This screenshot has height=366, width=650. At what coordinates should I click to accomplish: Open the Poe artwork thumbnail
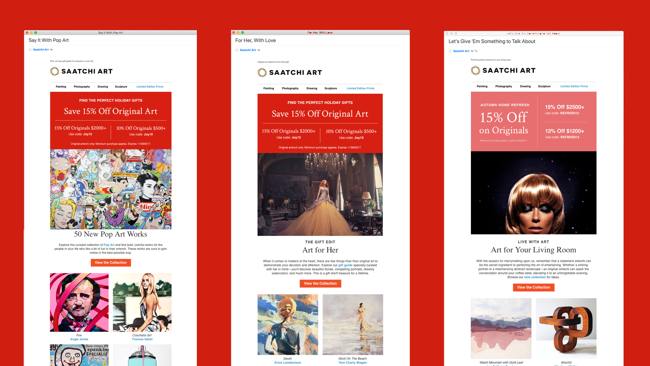(x=79, y=302)
